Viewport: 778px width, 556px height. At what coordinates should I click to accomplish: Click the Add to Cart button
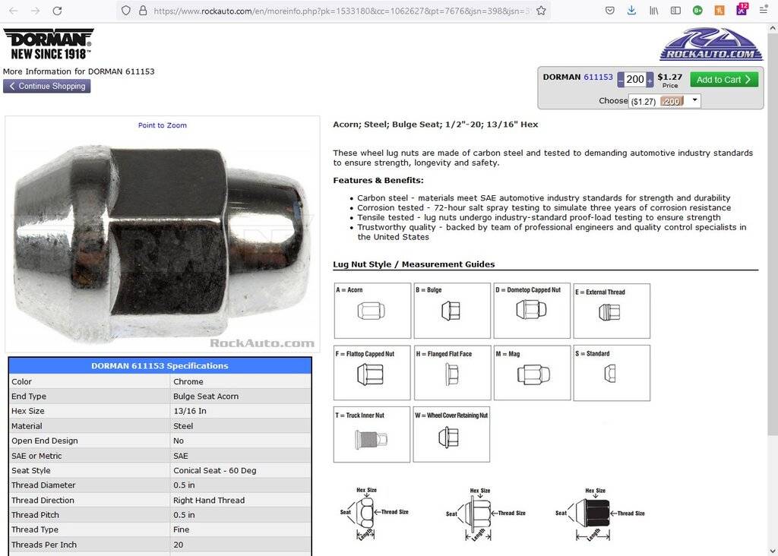pos(723,79)
